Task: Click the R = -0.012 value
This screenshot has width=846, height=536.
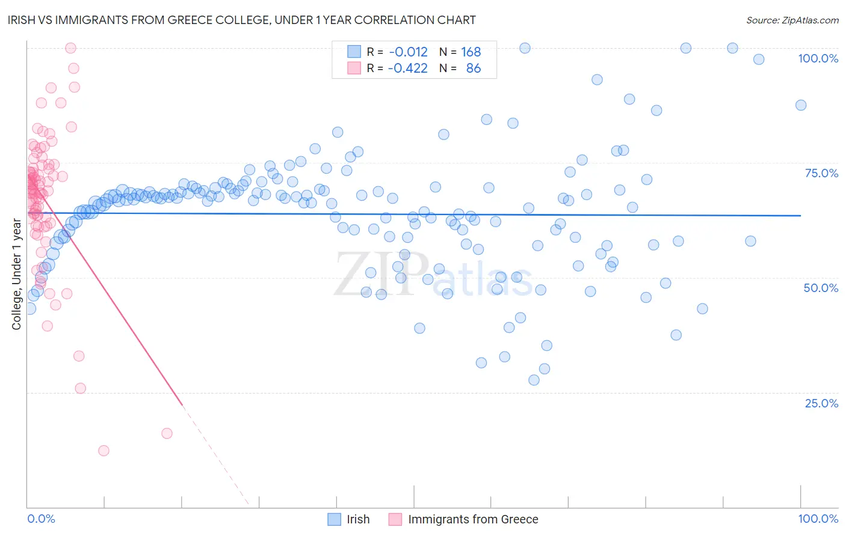Action: pyautogui.click(x=397, y=52)
